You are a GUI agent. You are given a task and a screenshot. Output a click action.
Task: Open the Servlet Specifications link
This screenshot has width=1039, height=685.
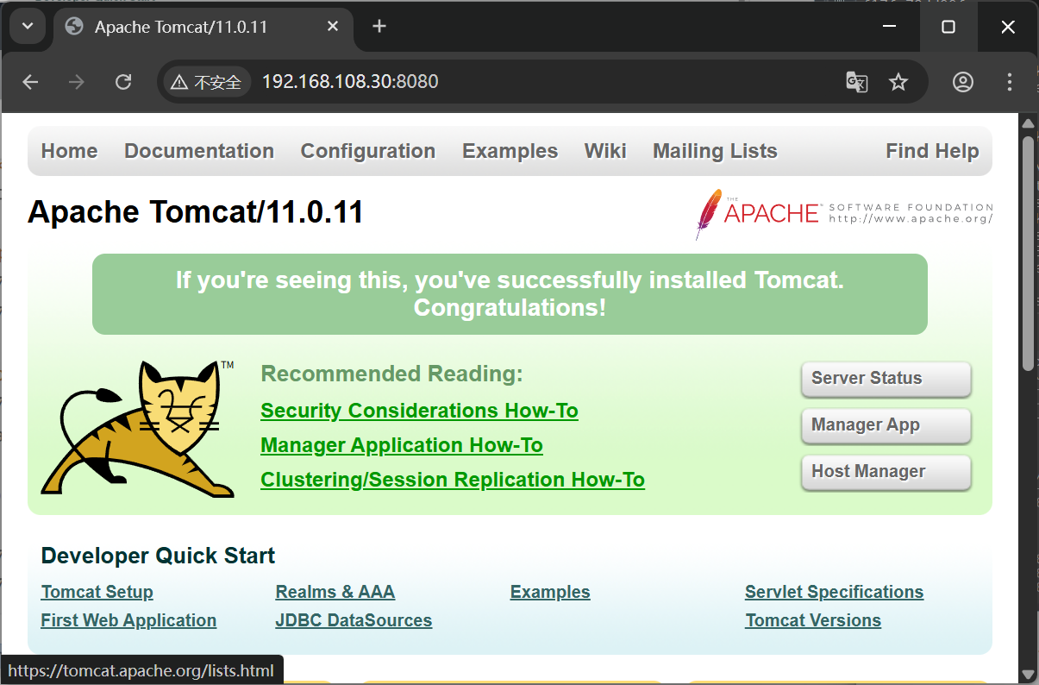(835, 592)
